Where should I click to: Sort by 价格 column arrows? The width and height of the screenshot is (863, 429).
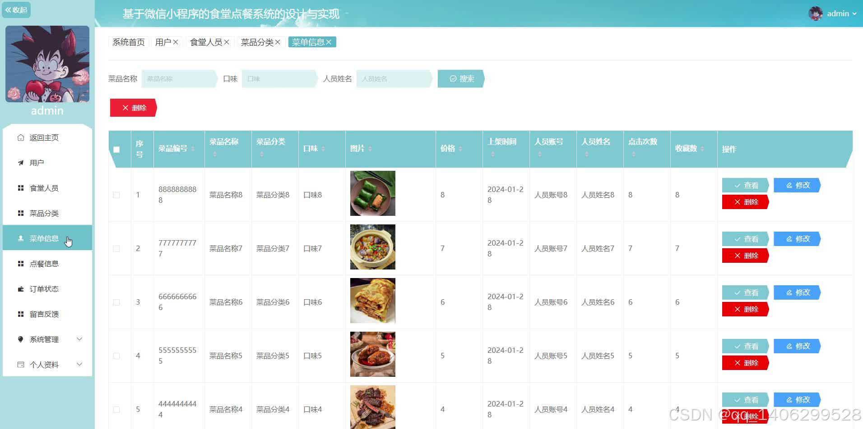coord(460,149)
